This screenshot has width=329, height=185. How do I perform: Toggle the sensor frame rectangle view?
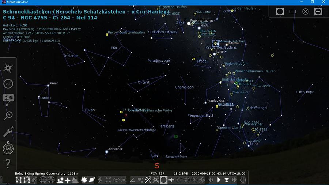[293, 12]
